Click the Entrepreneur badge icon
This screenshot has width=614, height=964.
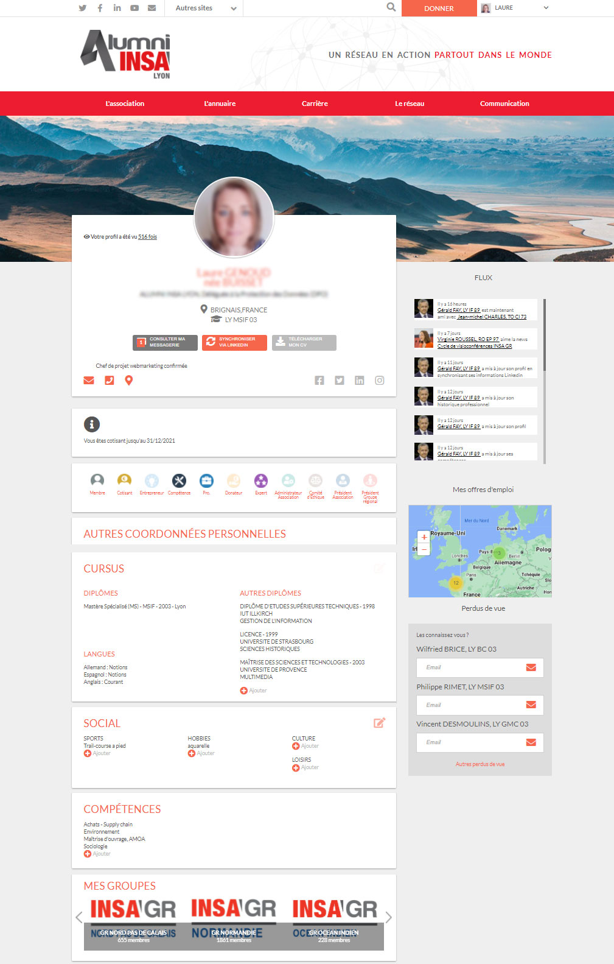[152, 481]
